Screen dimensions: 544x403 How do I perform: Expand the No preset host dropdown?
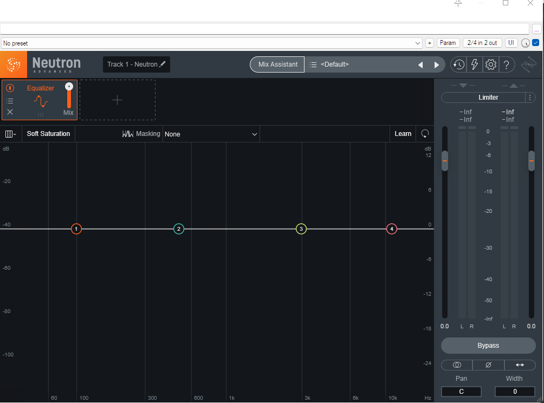(211, 43)
